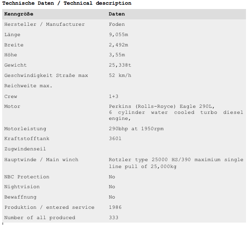Click the Crew value '1+3'

[114, 96]
